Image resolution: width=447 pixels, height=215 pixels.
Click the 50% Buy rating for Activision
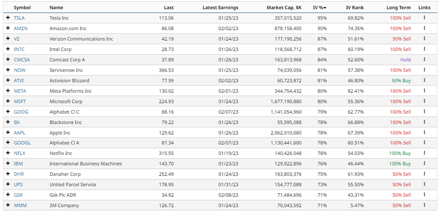coord(401,80)
